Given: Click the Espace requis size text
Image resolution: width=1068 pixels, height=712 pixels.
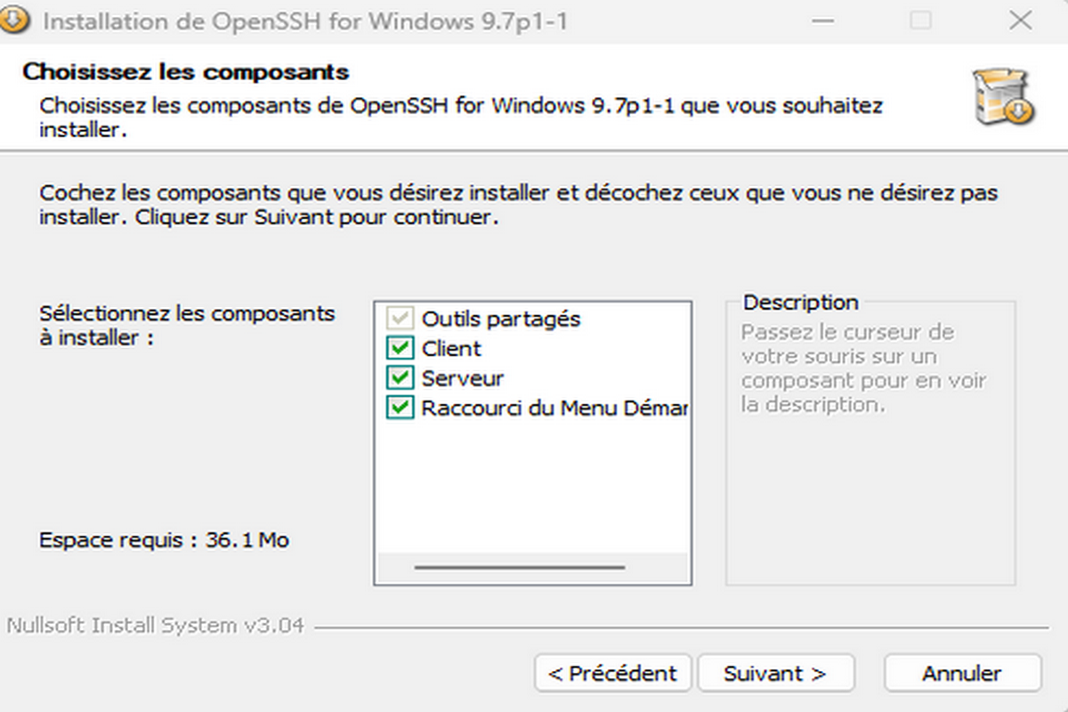Looking at the screenshot, I should pos(164,539).
